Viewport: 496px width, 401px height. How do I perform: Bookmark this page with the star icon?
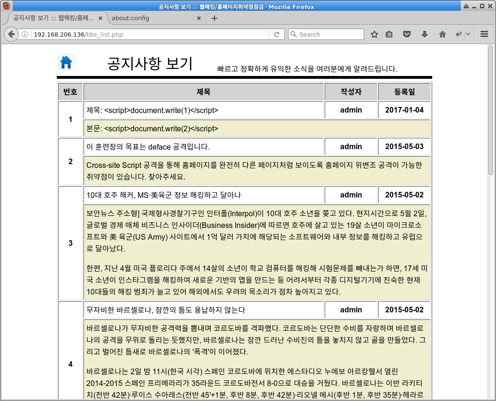374,34
